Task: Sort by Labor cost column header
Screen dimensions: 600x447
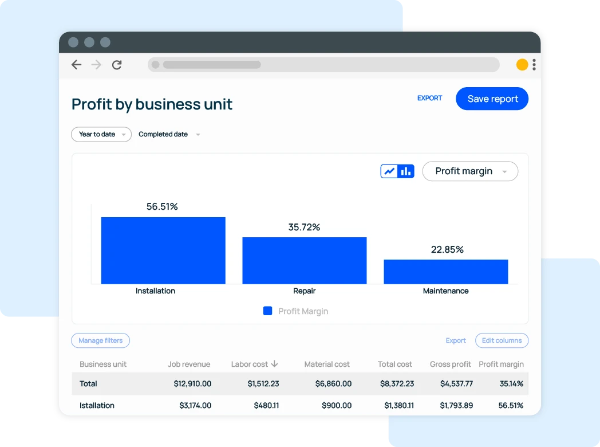Action: [x=250, y=364]
